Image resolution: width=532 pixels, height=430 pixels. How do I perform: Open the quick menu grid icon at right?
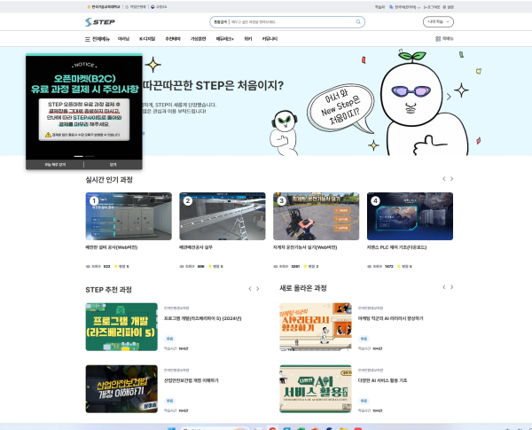(x=438, y=39)
